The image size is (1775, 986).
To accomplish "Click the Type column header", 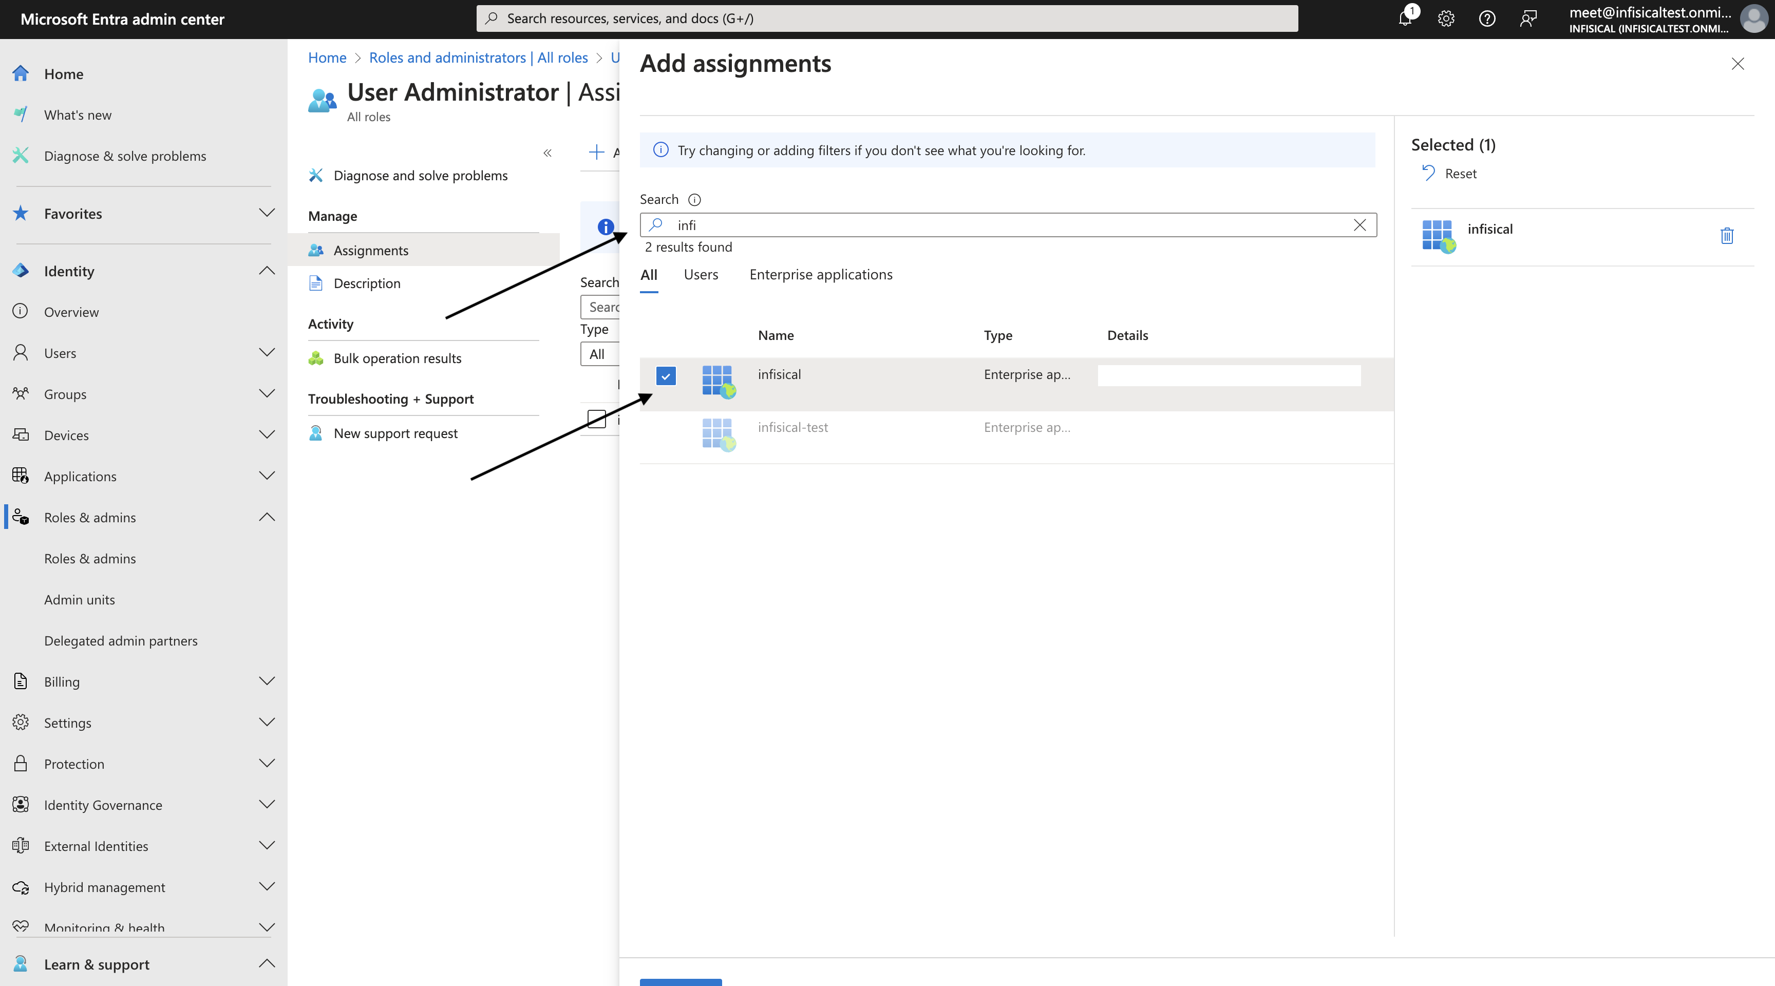I will pos(998,335).
